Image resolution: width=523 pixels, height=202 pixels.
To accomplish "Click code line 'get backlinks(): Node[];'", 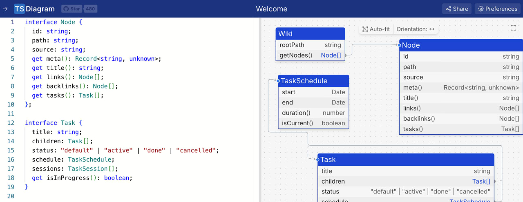I will pyautogui.click(x=75, y=86).
